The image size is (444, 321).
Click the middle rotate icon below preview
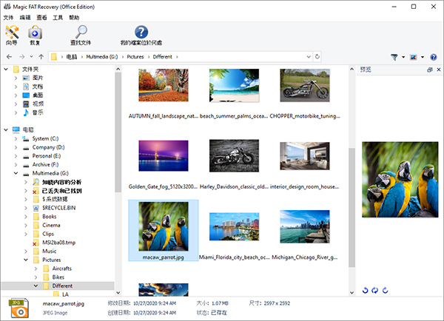point(375,290)
